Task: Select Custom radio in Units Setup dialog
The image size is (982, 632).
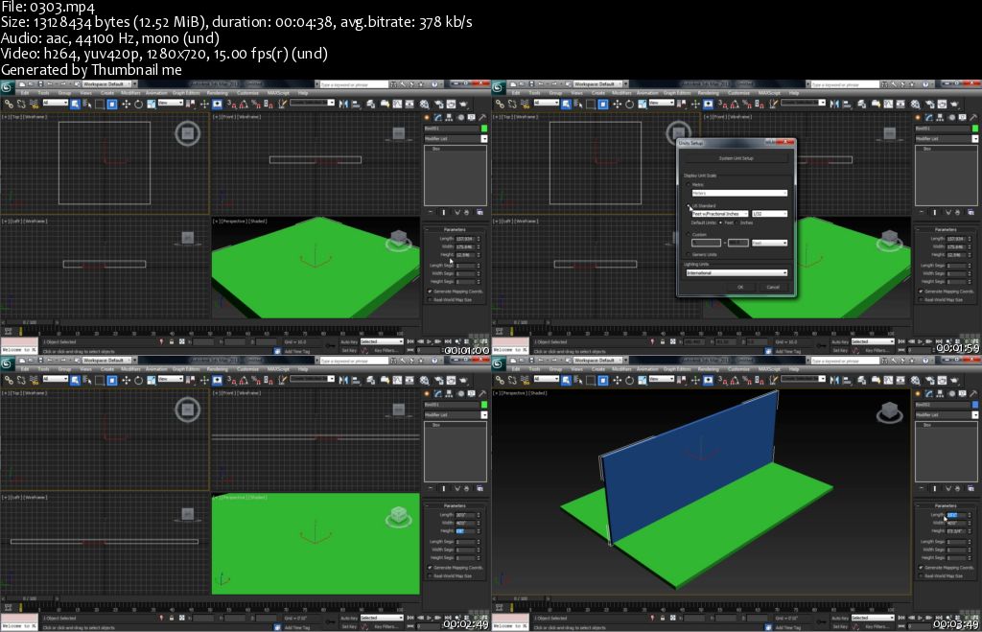Action: [x=689, y=234]
